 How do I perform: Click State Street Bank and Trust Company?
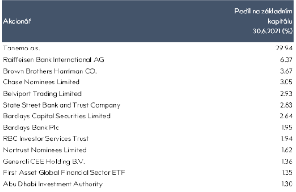pos(62,105)
